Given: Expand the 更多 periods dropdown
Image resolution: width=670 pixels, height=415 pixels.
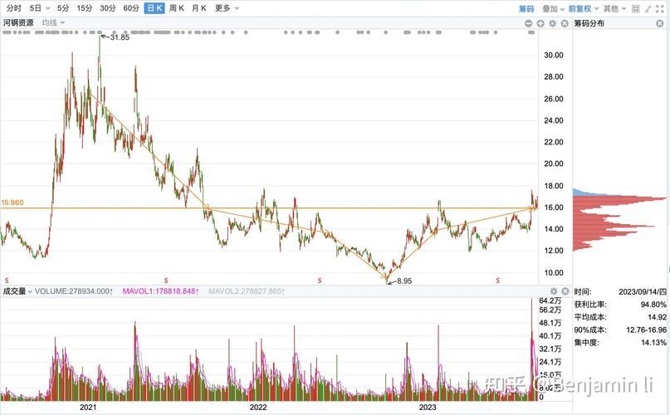Looking at the screenshot, I should (x=227, y=8).
